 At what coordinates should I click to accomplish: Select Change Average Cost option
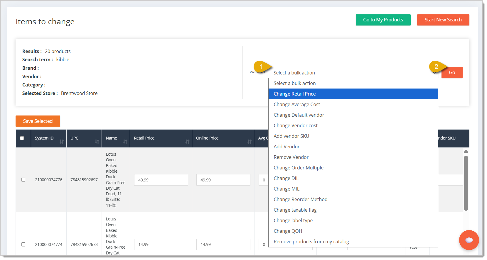[353, 104]
